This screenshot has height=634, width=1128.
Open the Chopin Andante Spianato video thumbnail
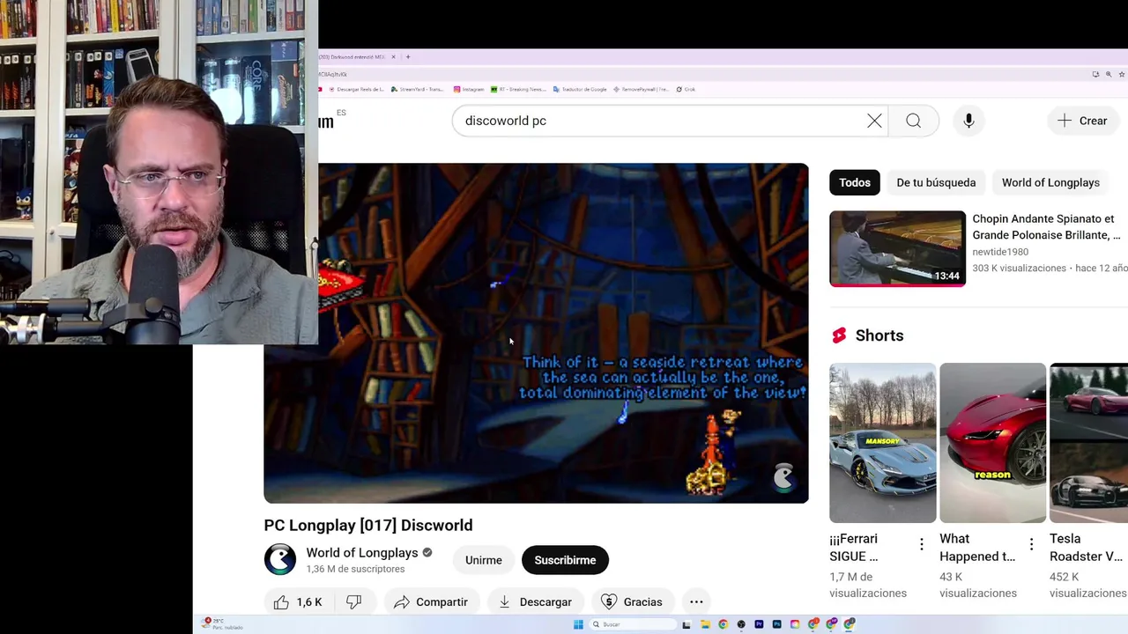click(x=897, y=248)
